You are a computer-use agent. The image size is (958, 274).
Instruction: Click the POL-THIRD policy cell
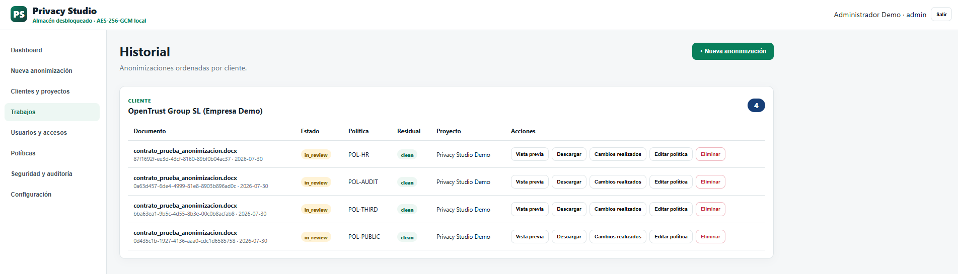point(363,210)
